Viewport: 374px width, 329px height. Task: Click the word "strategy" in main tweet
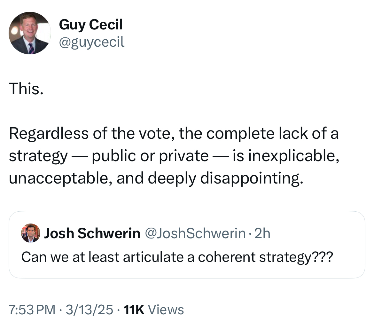click(38, 156)
